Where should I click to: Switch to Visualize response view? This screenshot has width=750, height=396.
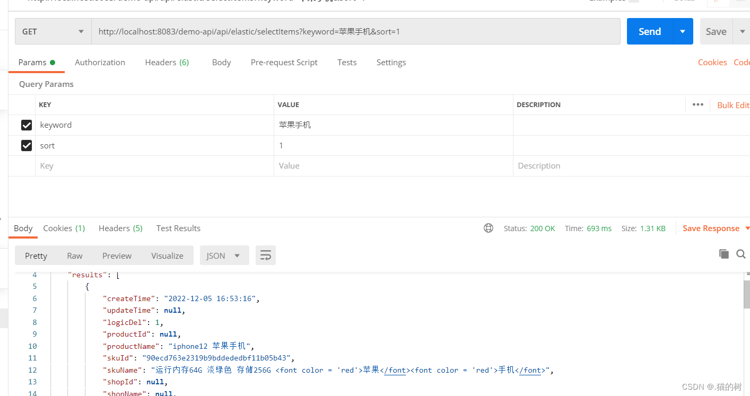[x=167, y=256]
